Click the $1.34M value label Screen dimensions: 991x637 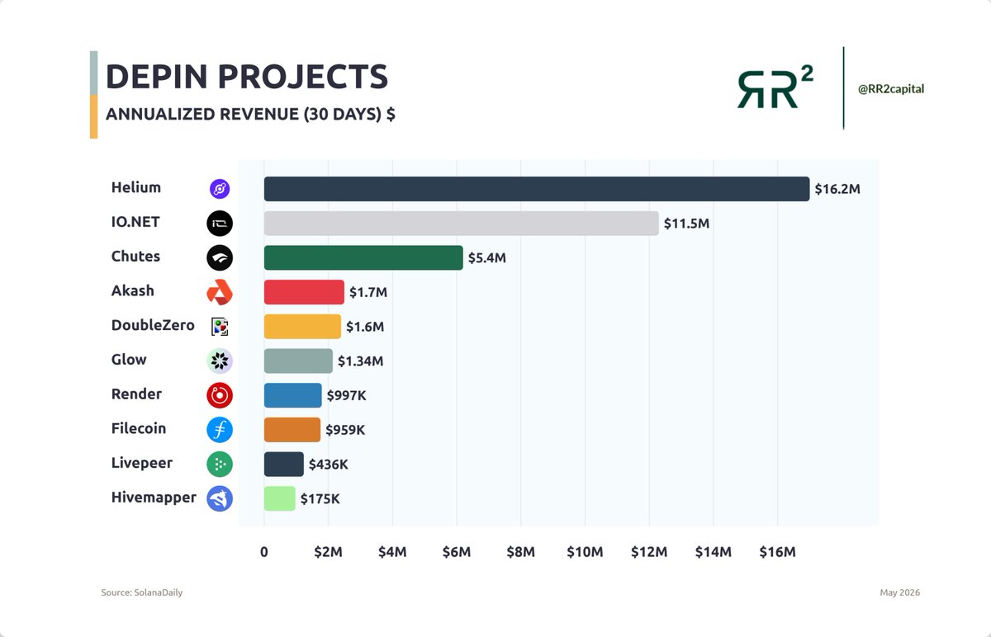pos(360,361)
